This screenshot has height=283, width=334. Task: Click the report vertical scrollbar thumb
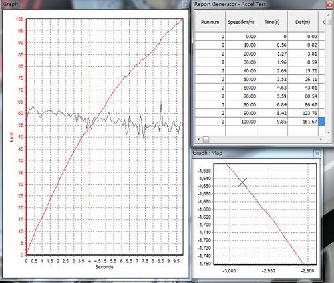tap(329, 22)
